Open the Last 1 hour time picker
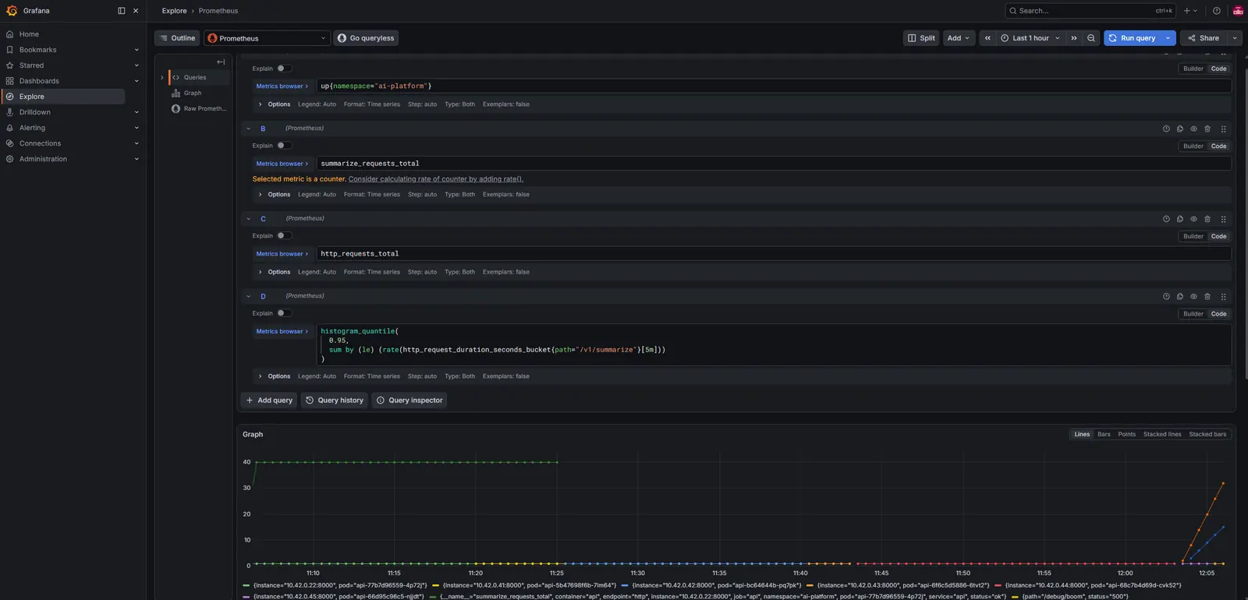The image size is (1248, 600). point(1030,38)
